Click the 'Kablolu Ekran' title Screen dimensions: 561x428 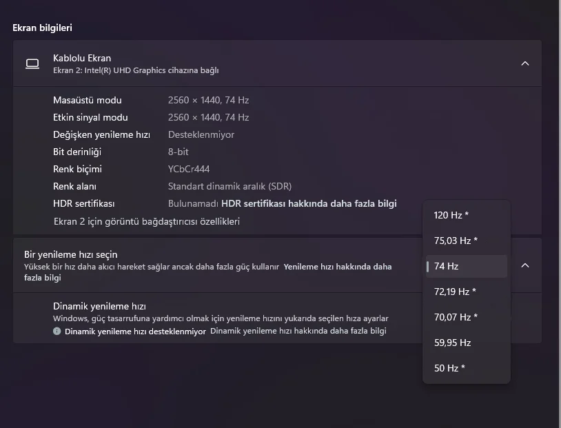[x=82, y=58]
